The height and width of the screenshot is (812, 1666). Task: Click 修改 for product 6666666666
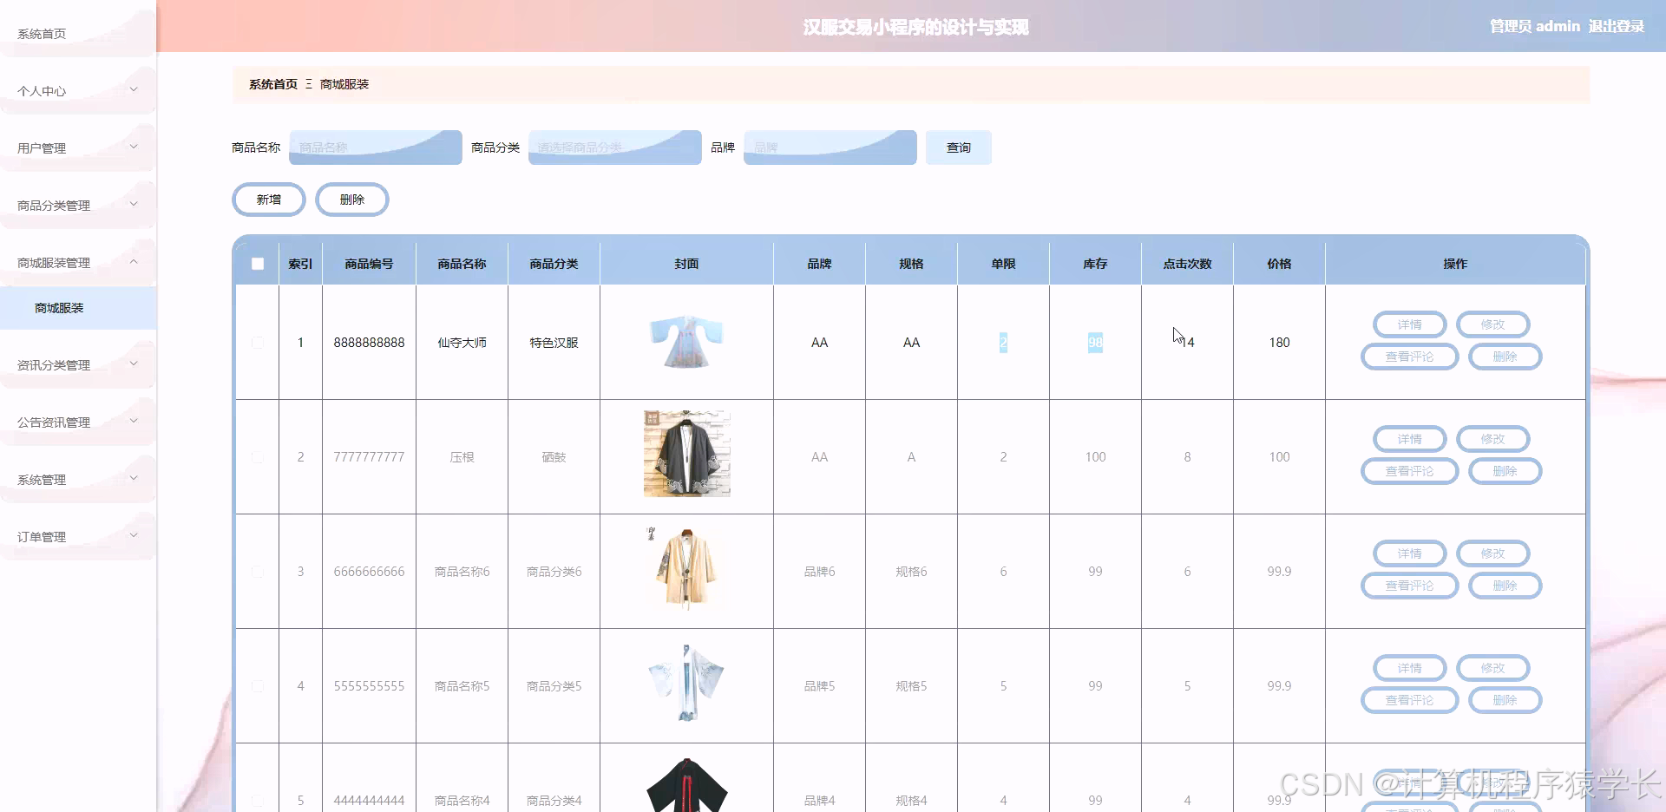pos(1492,553)
